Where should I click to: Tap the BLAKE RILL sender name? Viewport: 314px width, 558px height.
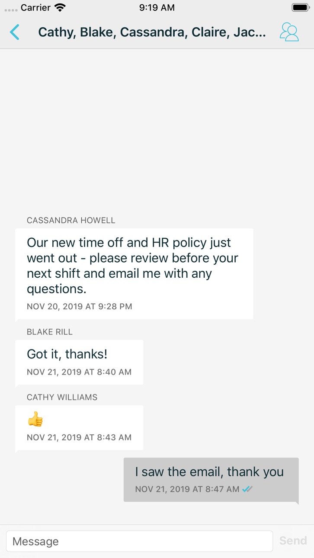pyautogui.click(x=50, y=332)
